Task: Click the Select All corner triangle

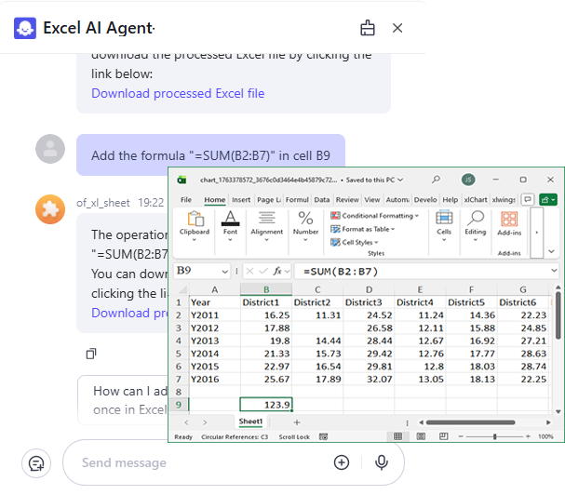Action: [x=182, y=289]
